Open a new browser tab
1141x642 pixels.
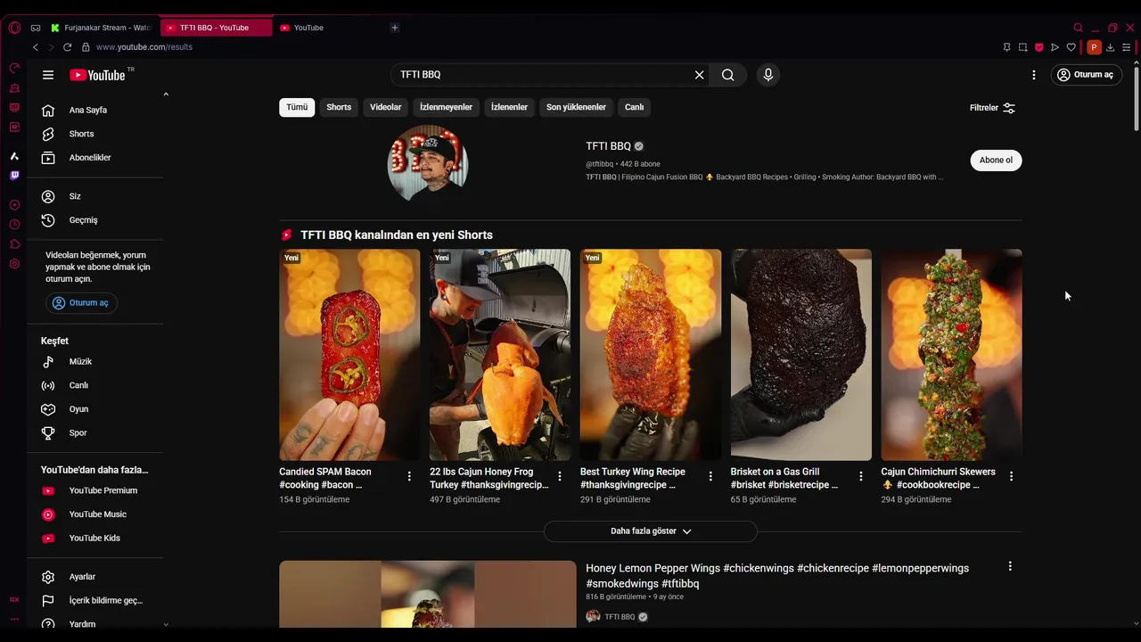[x=395, y=28]
